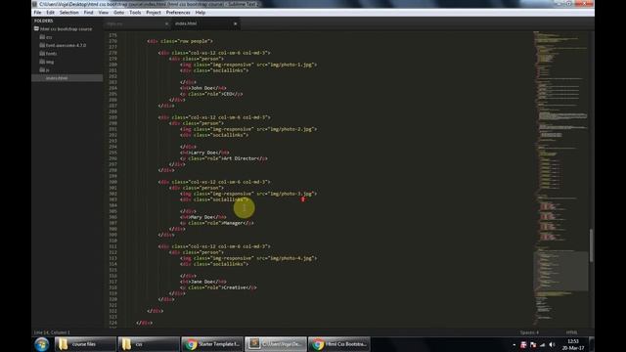Image resolution: width=626 pixels, height=352 pixels.
Task: Click the Art Director role text
Action: coord(240,158)
